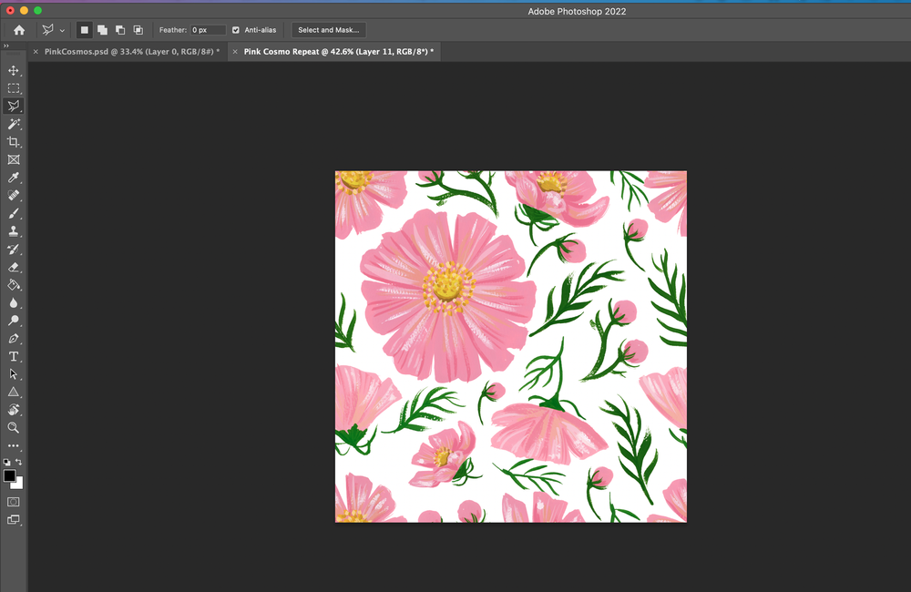Open Select and Mask
This screenshot has height=592, width=911.
(x=328, y=29)
